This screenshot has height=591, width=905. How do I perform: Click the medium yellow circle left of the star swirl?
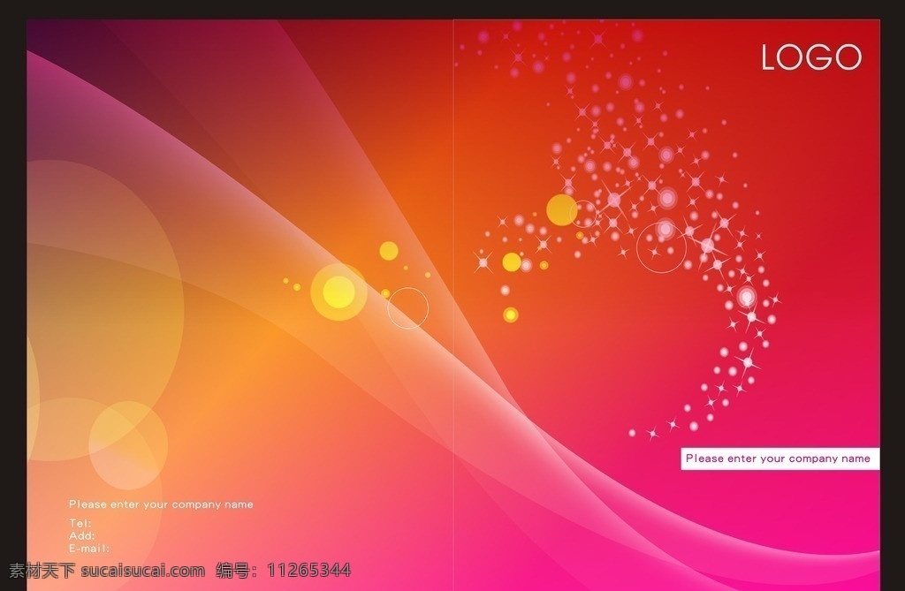[x=512, y=262]
